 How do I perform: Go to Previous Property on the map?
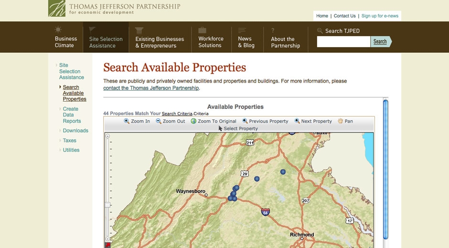(x=265, y=121)
